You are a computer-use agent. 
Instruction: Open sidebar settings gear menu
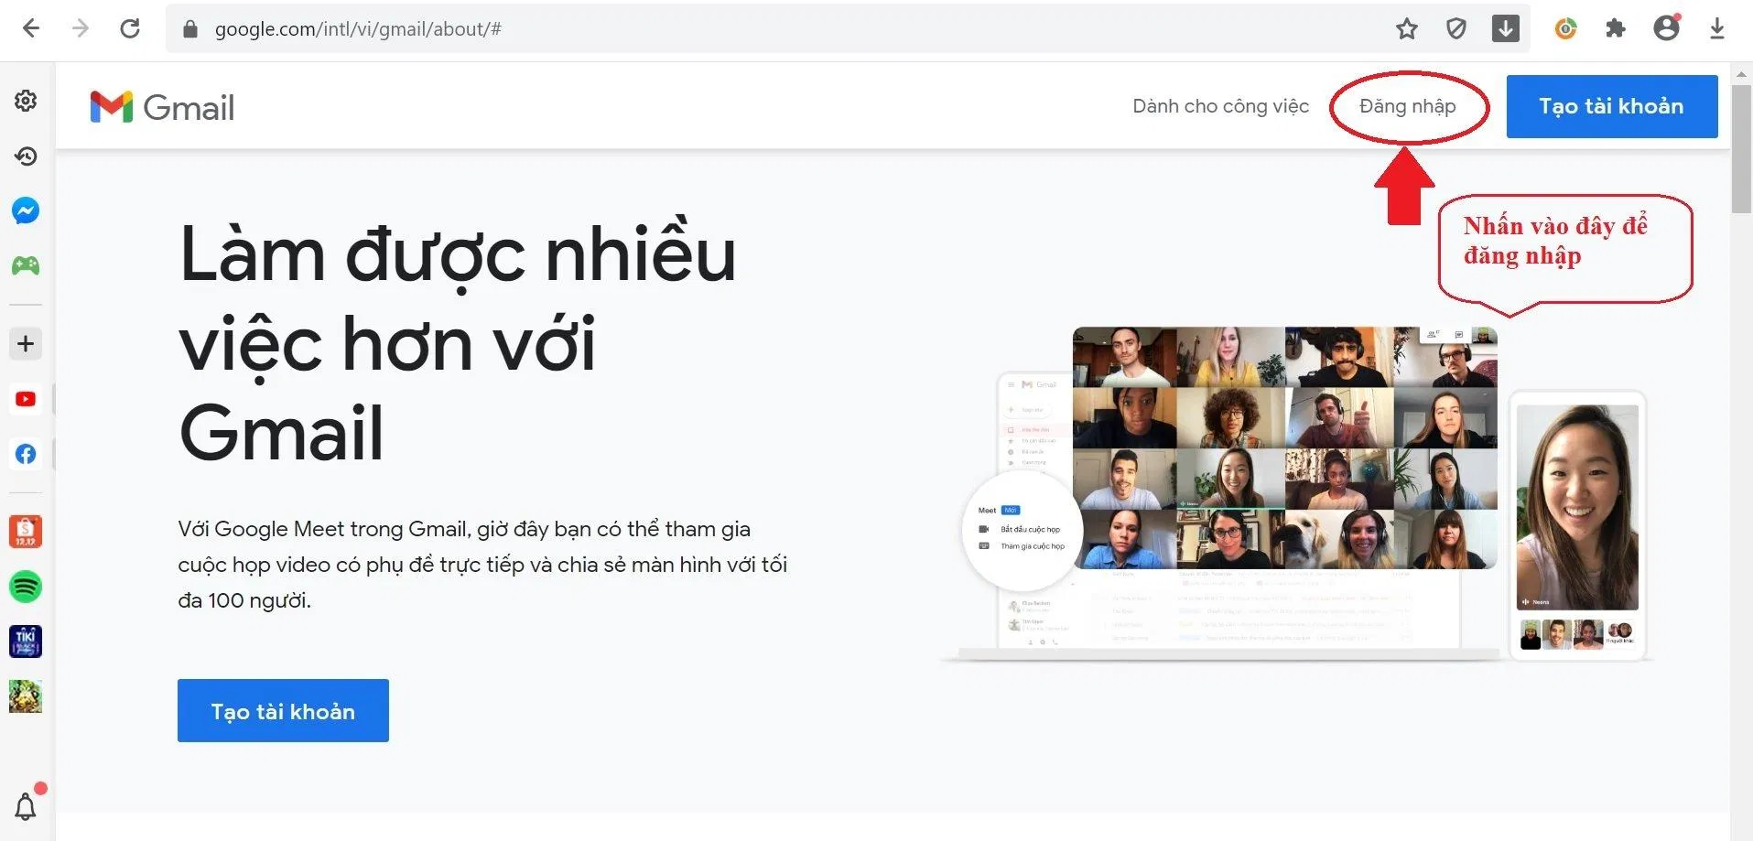pos(26,102)
